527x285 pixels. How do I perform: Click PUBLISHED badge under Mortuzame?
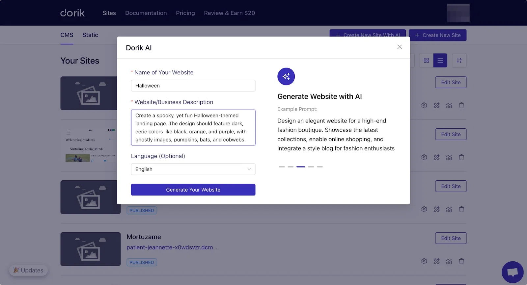[x=142, y=262]
